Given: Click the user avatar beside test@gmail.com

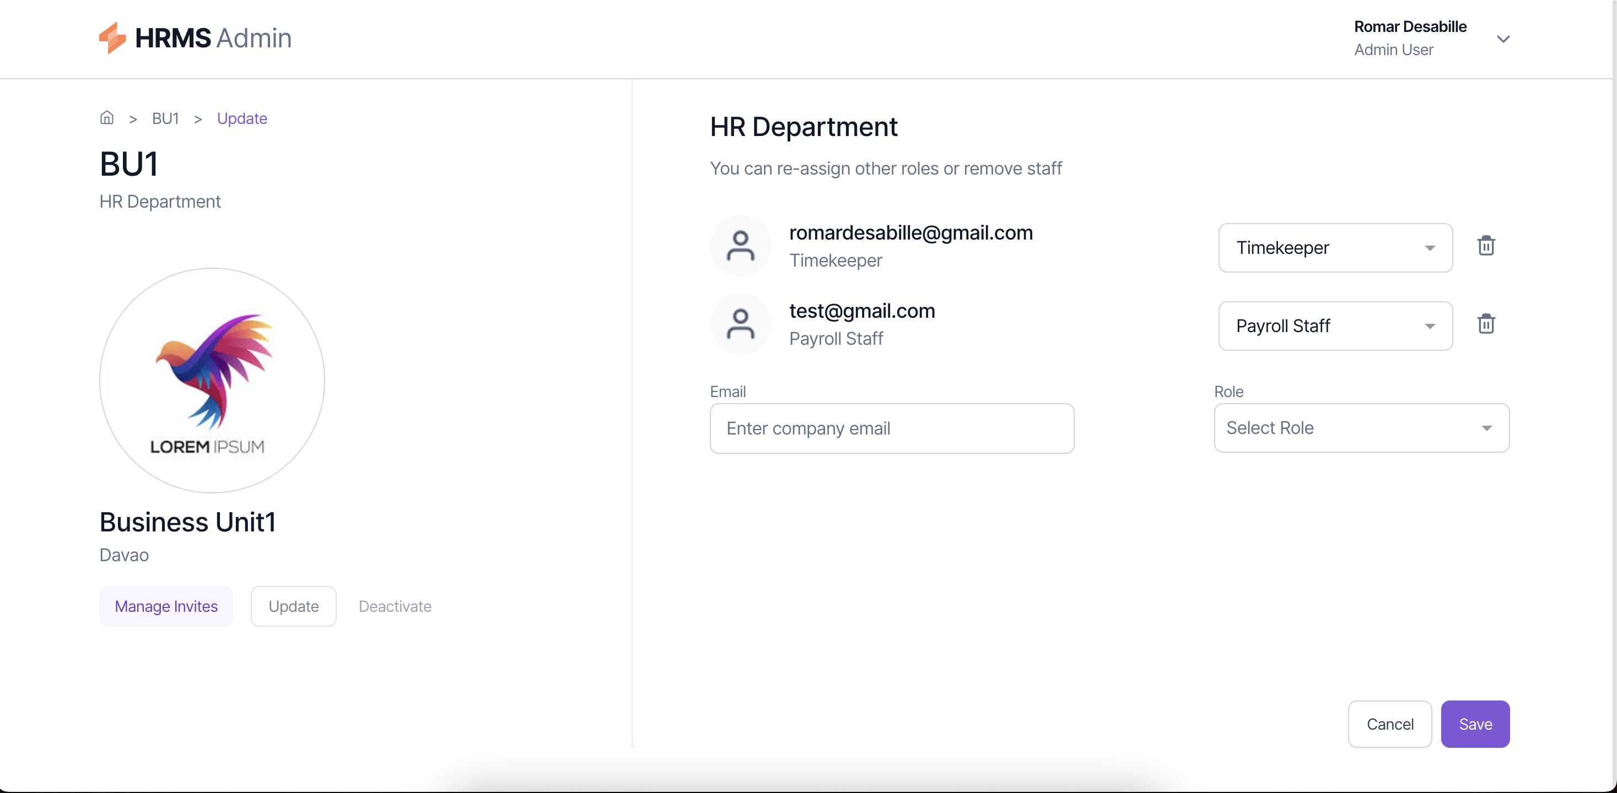Looking at the screenshot, I should (x=740, y=324).
